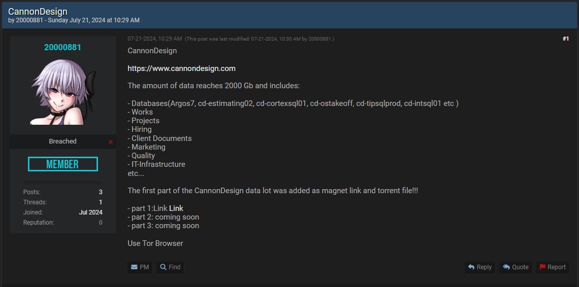Click the Quote icon below the post

506,267
